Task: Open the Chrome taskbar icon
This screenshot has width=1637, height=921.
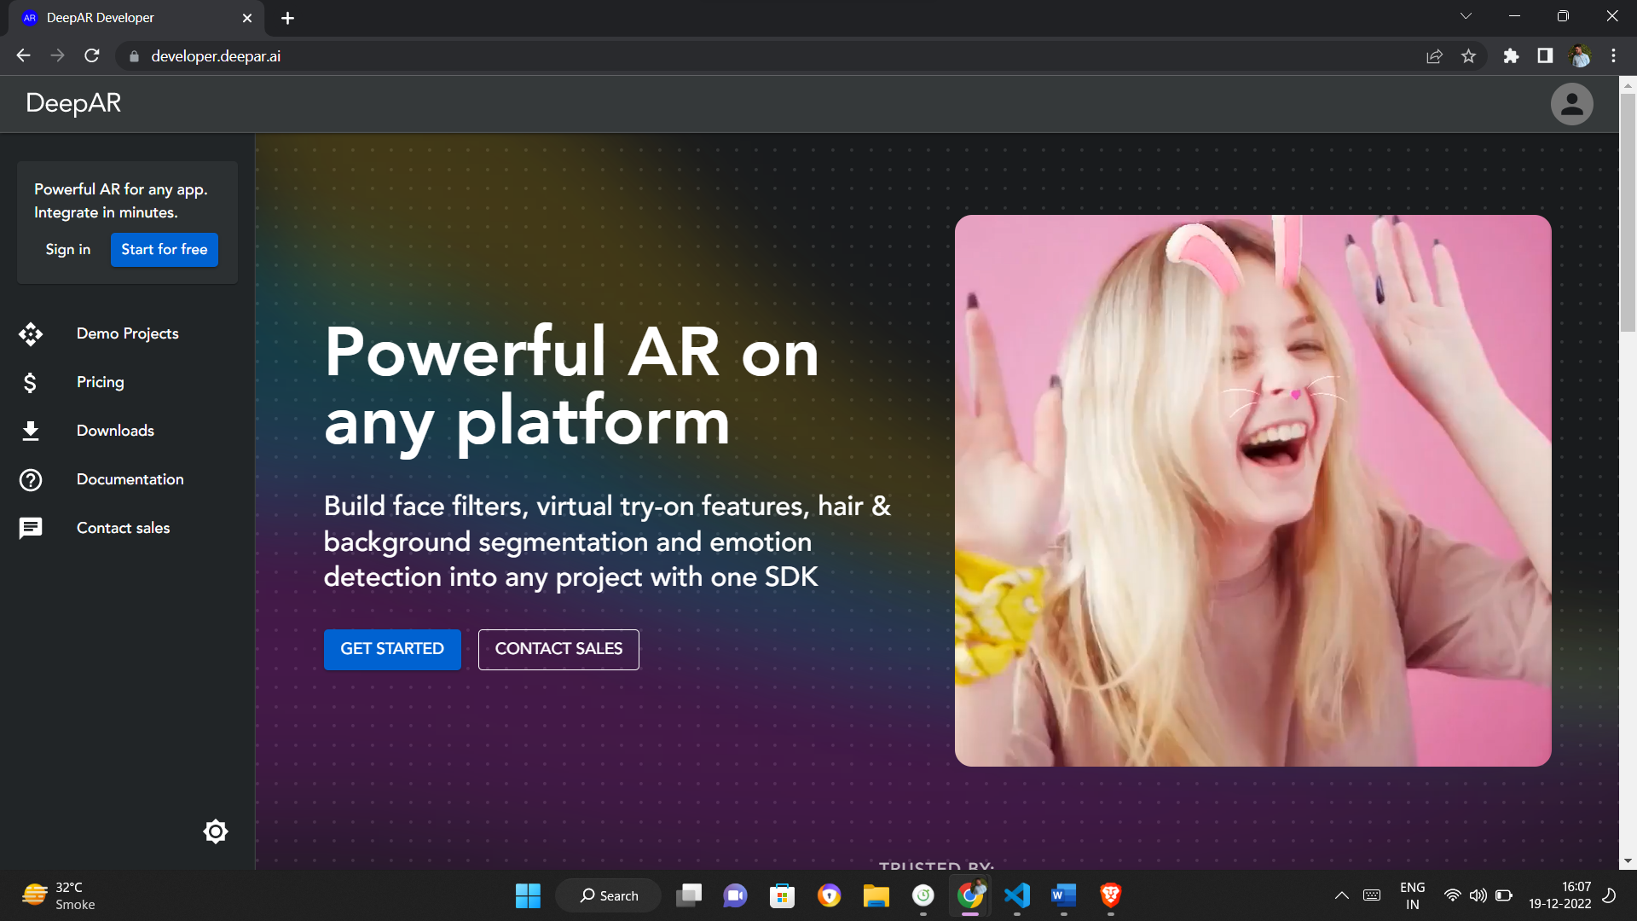Action: tap(970, 895)
